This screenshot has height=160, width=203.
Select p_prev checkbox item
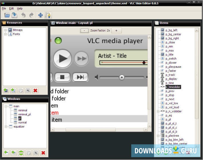(x=170, y=91)
